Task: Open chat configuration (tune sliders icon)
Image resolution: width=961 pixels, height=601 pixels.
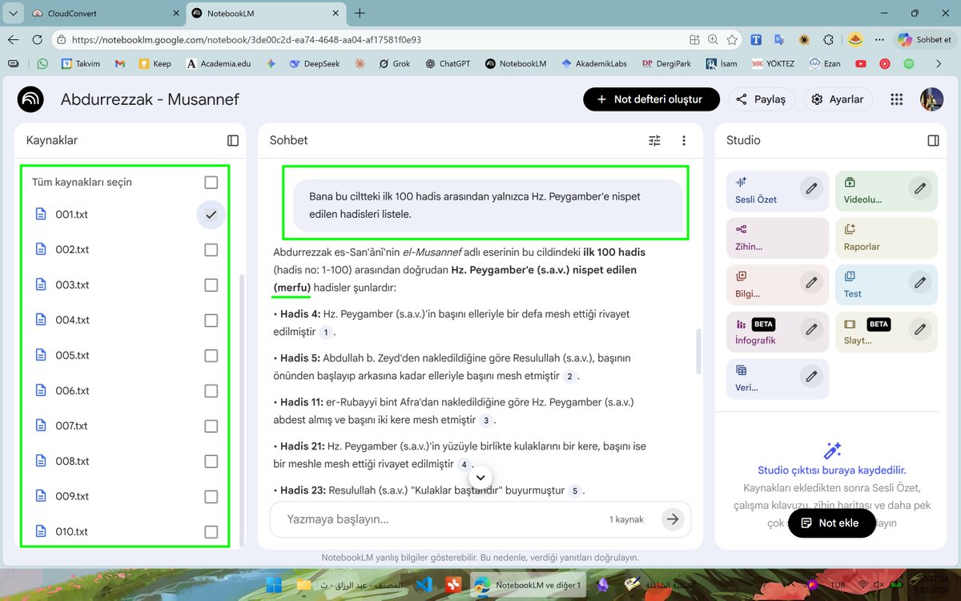Action: [655, 140]
